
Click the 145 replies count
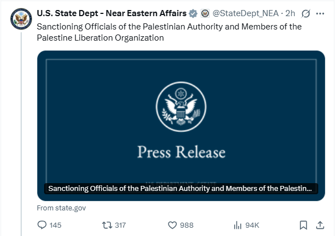point(55,225)
